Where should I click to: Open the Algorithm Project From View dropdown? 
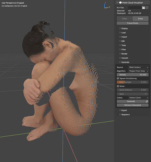(x=138, y=71)
